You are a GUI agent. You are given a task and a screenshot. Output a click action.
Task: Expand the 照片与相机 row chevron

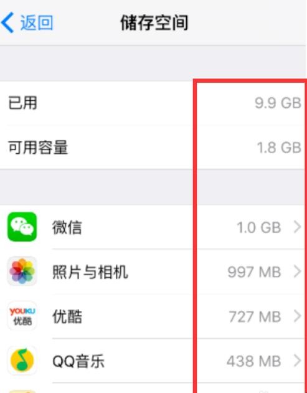click(297, 272)
